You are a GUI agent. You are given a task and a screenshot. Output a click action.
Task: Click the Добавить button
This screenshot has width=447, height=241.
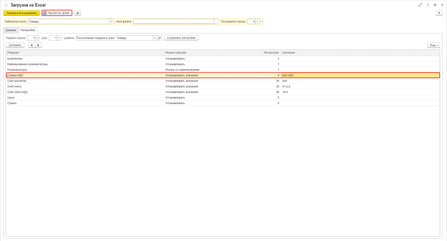coord(14,45)
